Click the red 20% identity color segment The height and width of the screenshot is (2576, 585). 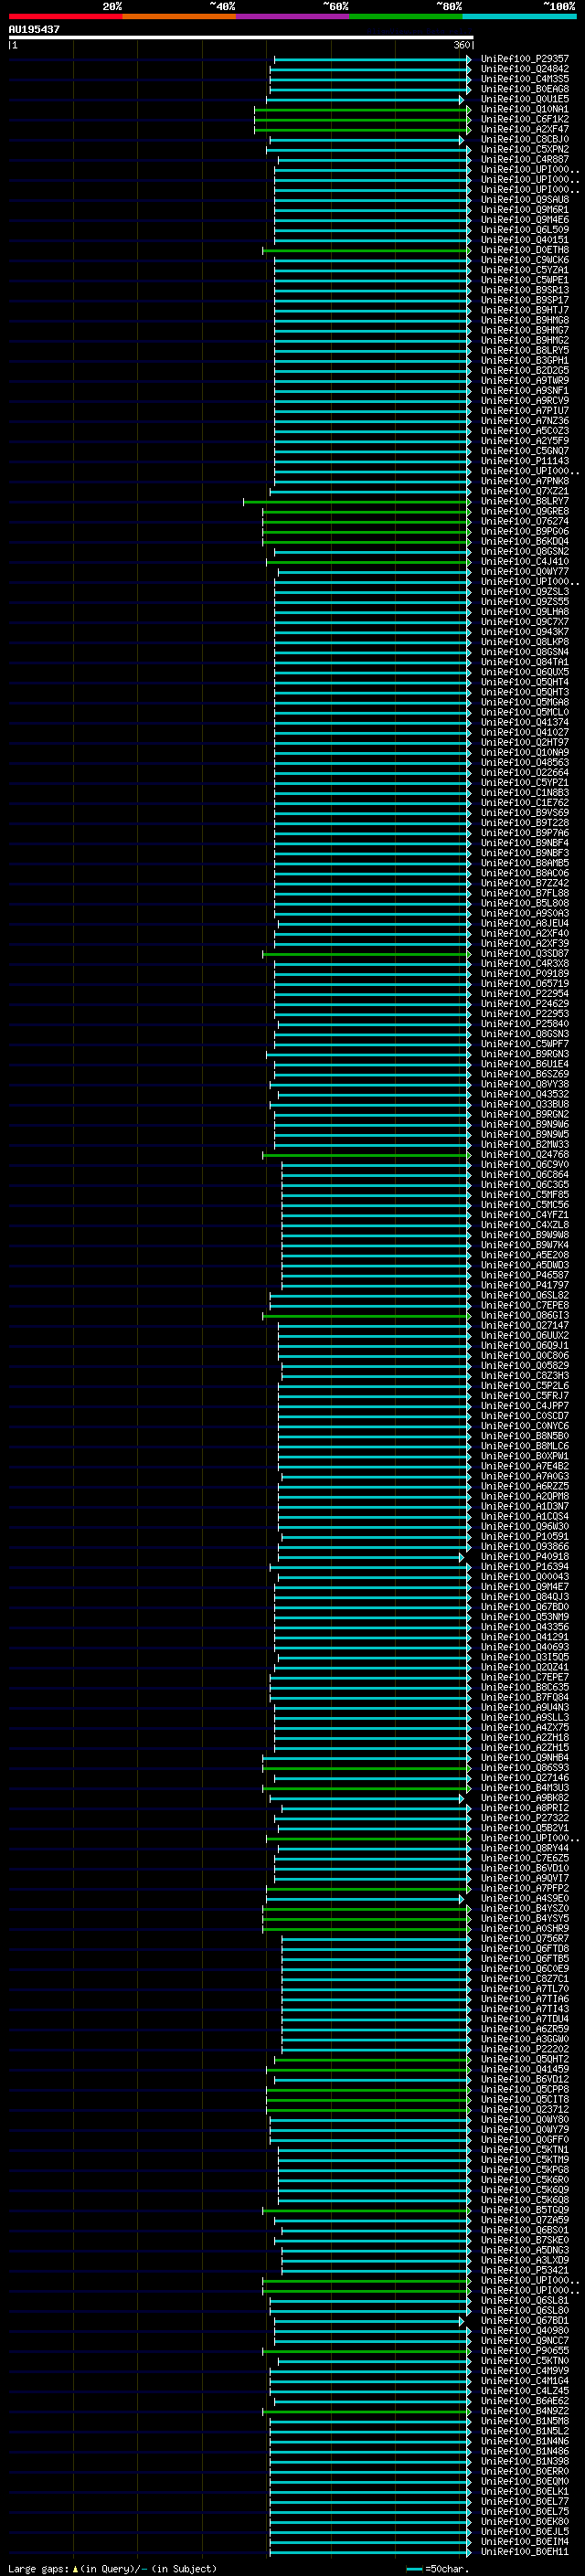pyautogui.click(x=65, y=16)
